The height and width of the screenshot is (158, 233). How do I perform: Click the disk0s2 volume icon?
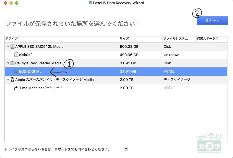(x=16, y=55)
